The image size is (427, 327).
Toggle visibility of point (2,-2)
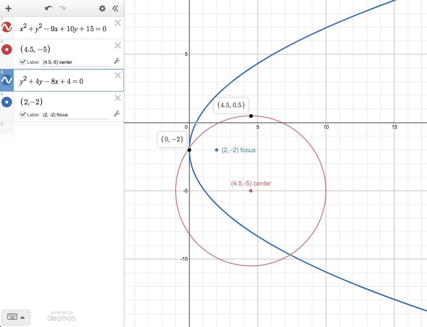click(x=7, y=102)
